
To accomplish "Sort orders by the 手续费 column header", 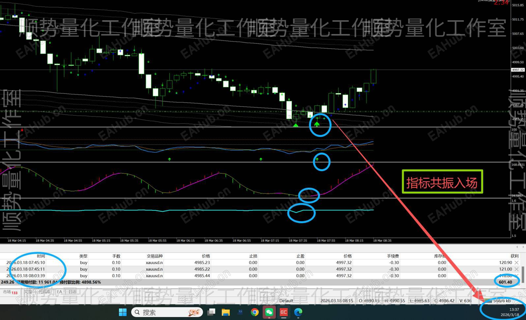I will 393,256.
